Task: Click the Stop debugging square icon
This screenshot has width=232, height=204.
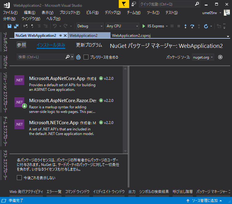Action: pyautogui.click(x=179, y=26)
